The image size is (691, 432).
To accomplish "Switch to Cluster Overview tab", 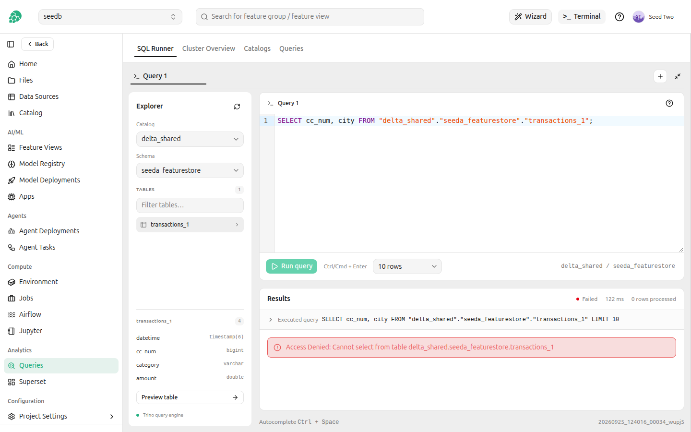I will 209,48.
